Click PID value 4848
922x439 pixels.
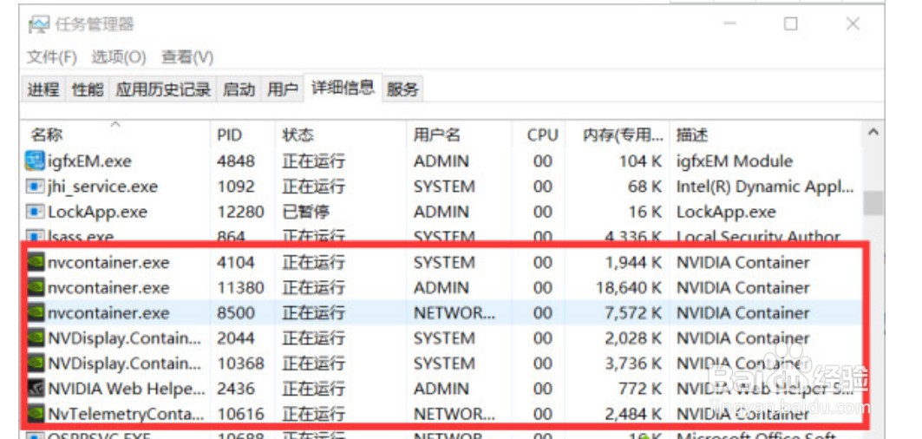coord(236,161)
